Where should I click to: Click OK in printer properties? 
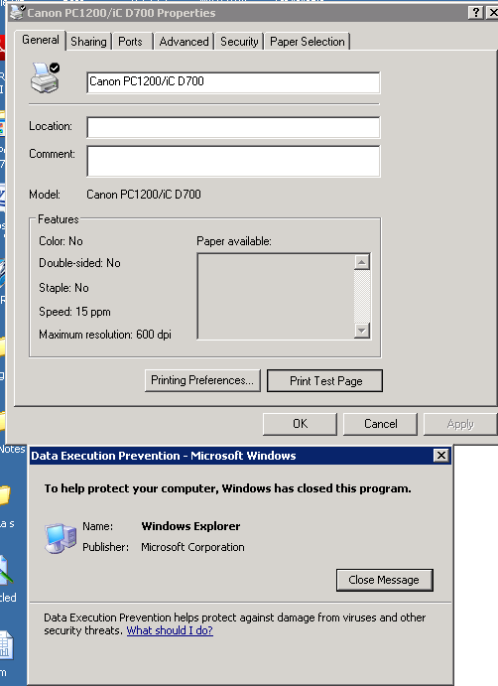(300, 424)
